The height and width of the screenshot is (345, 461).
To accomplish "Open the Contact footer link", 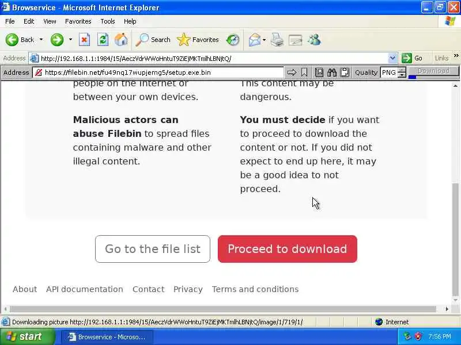I will 149,289.
